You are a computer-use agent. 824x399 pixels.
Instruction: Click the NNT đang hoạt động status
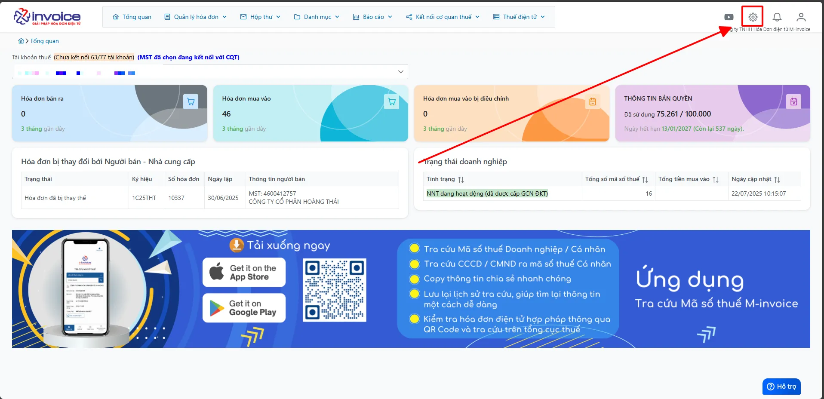pos(487,193)
